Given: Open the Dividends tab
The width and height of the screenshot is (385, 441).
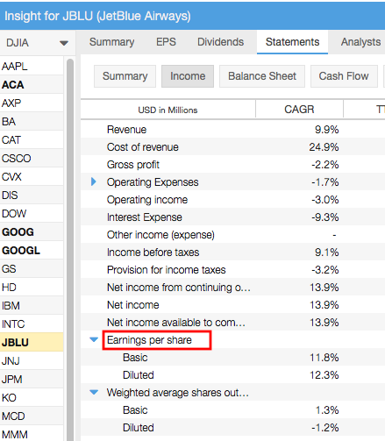Looking at the screenshot, I should [220, 42].
